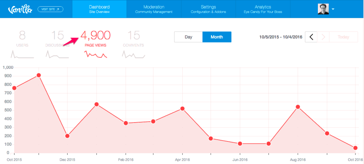
Task: Switch the chart to Month view
Action: 217,37
